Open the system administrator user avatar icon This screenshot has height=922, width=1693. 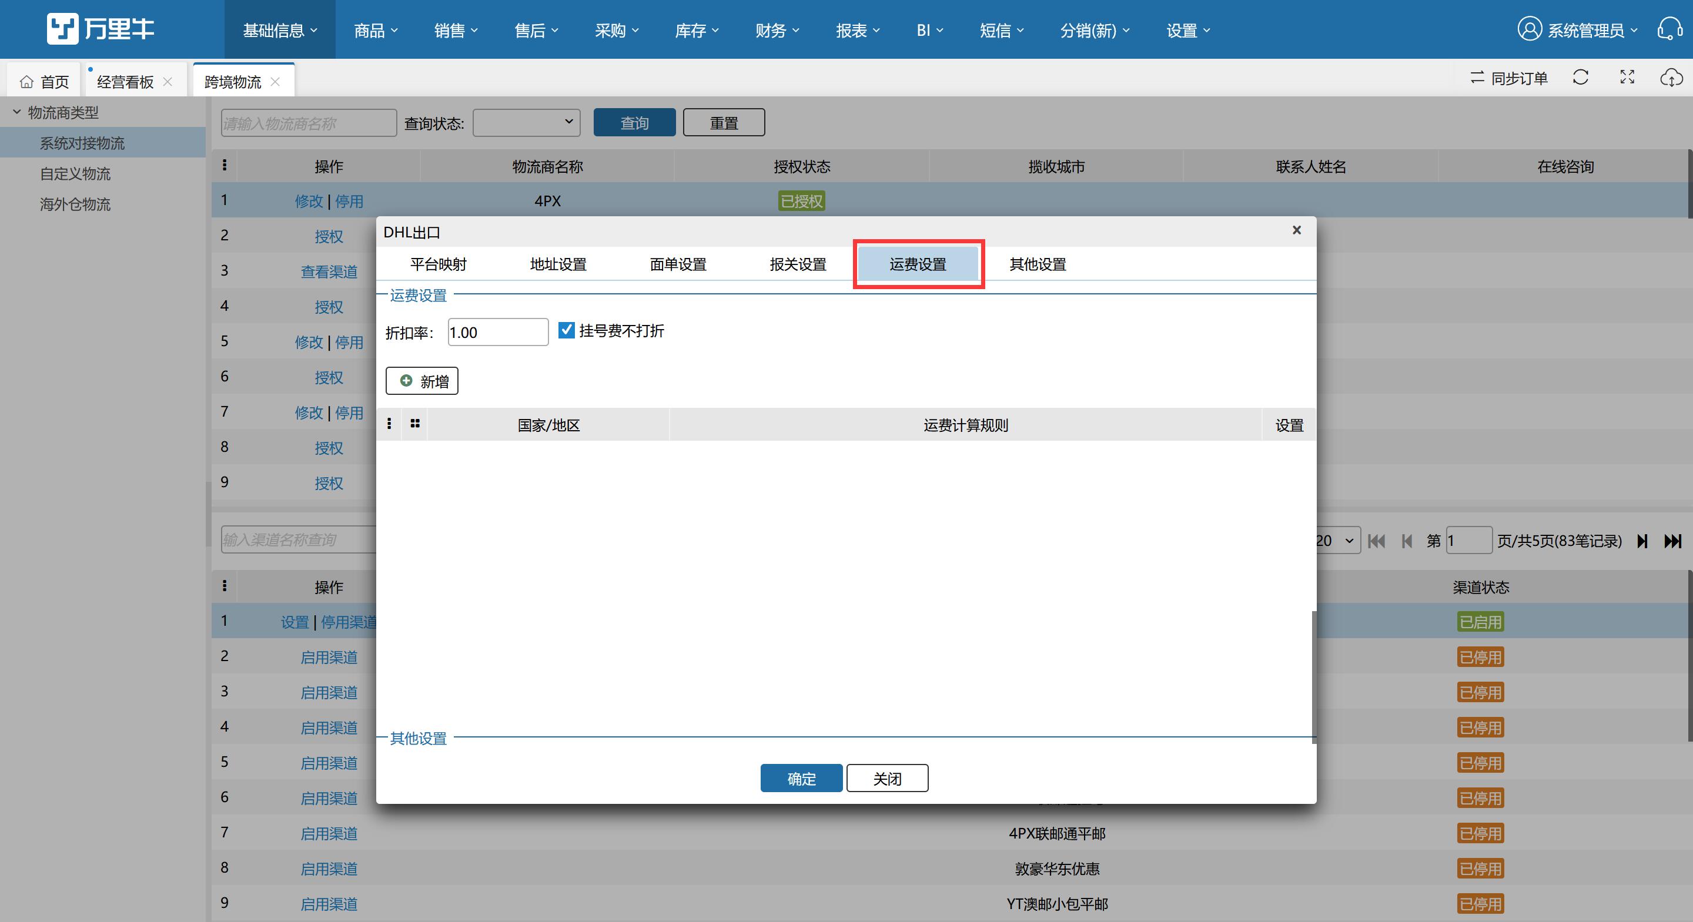coord(1530,29)
